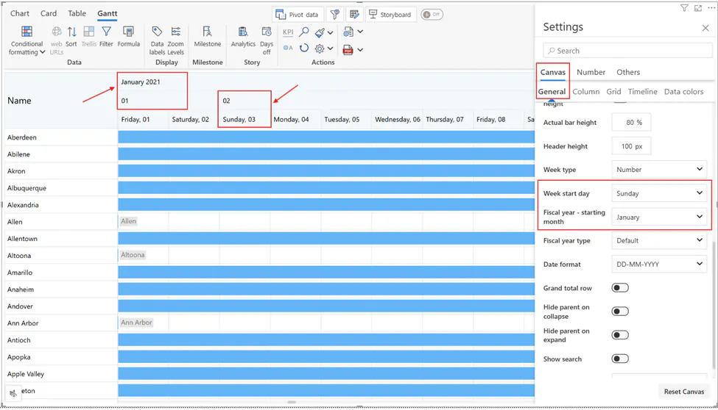Open the Week start day dropdown
Image resolution: width=718 pixels, height=410 pixels.
tap(658, 193)
